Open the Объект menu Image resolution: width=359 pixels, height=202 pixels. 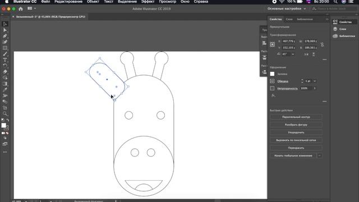[x=93, y=2]
